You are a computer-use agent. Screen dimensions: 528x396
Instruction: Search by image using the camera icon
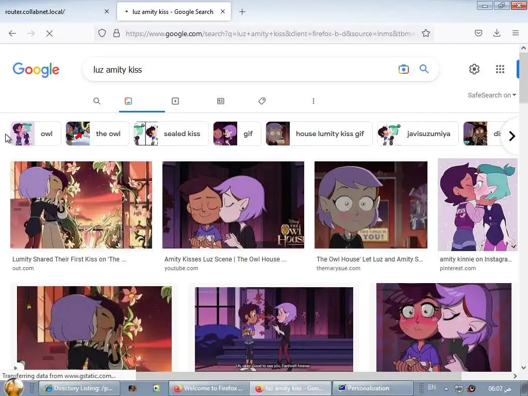click(403, 70)
